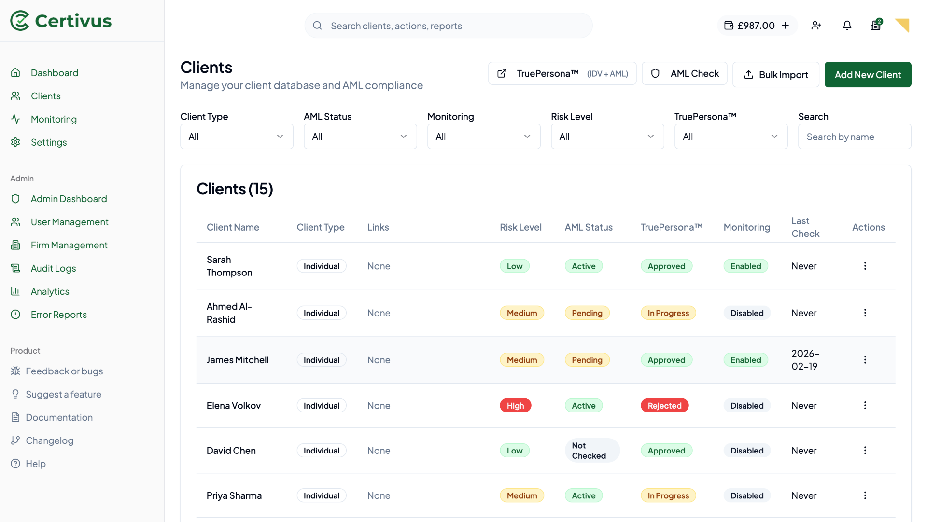
Task: Click David Chen's Individual type badge
Action: click(322, 451)
